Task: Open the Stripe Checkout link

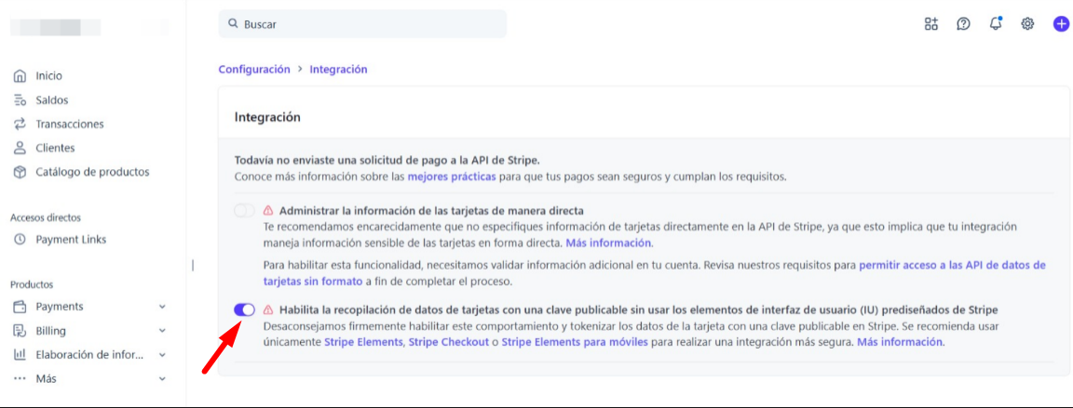Action: [449, 343]
